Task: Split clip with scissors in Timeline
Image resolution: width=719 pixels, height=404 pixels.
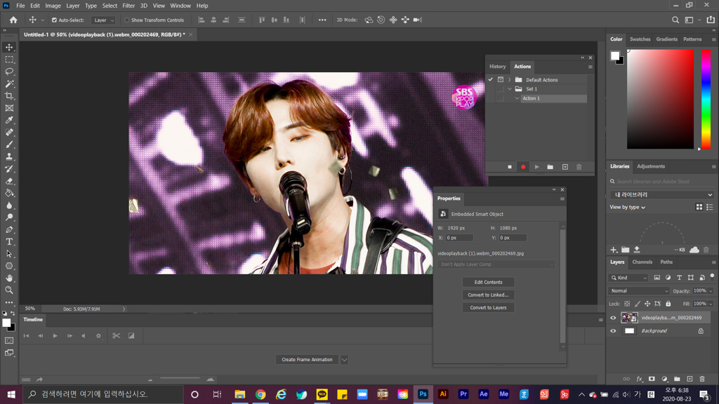Action: [116, 336]
